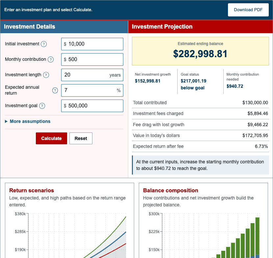
Task: Download the PDF report
Action: pyautogui.click(x=248, y=10)
